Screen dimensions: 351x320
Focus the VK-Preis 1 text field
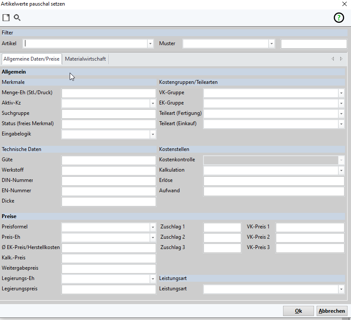310,227
